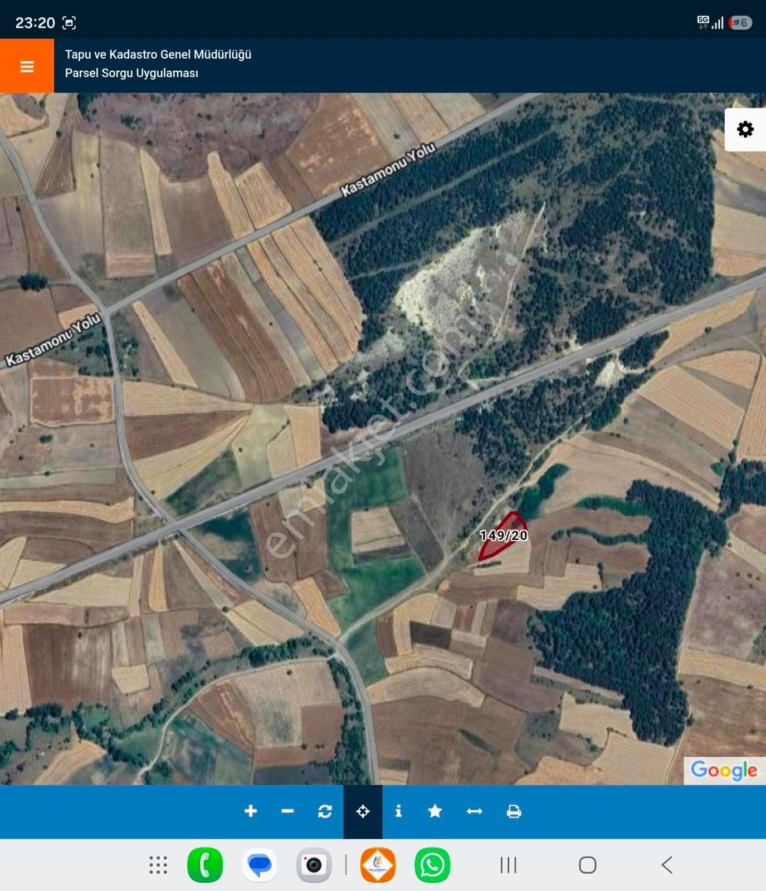Open the orange parcel query app in dock
766x891 pixels.
378,865
